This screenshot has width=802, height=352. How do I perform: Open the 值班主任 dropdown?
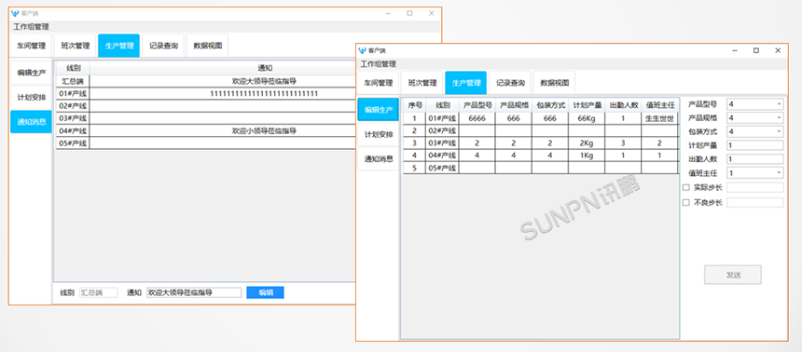[755, 173]
